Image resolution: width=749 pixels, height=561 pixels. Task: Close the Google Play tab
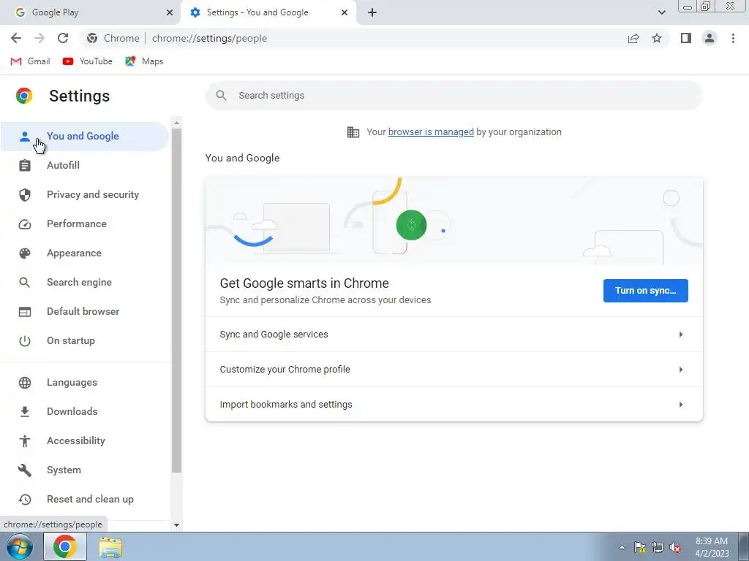(x=170, y=12)
